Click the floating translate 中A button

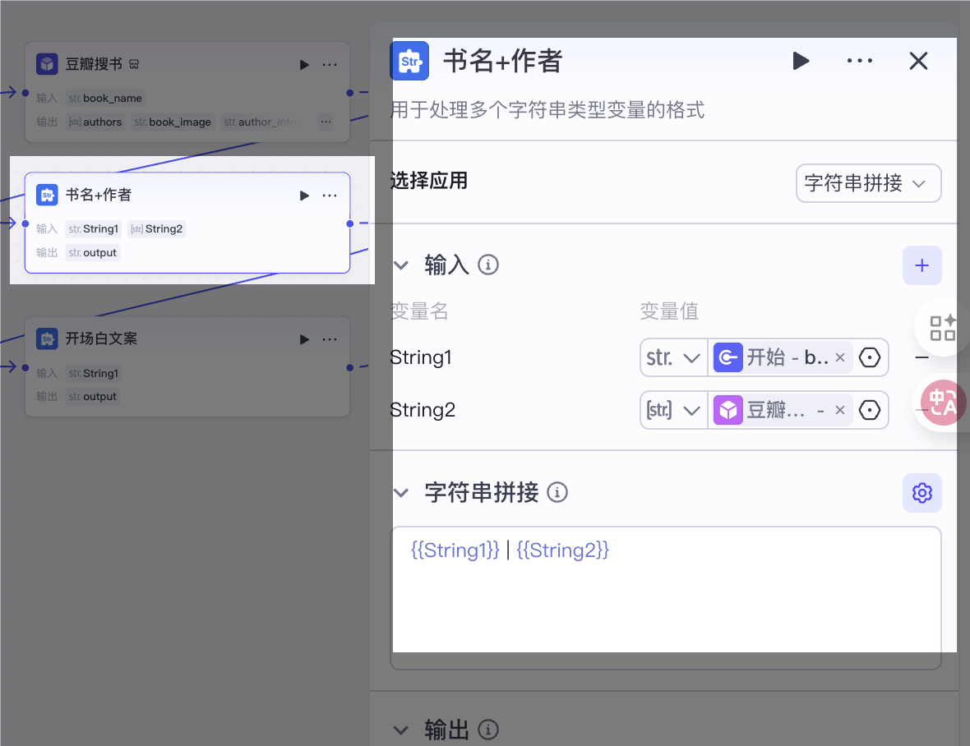(942, 403)
